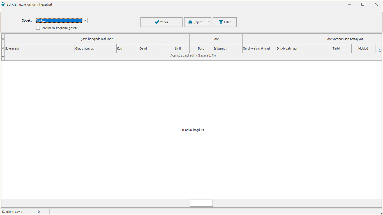Click the column chooser asterisk icon
The height and width of the screenshot is (215, 383).
pos(3,48)
